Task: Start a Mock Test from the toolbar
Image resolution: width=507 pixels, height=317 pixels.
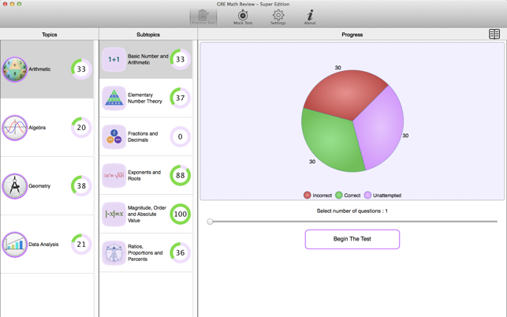Action: point(243,17)
